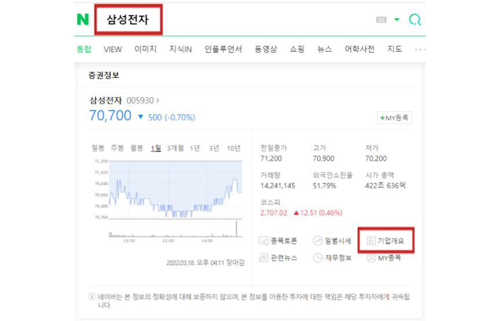This screenshot has width=502, height=321.
Task: Click the 2022.03.18 장마감 timestamp
Action: [x=206, y=263]
